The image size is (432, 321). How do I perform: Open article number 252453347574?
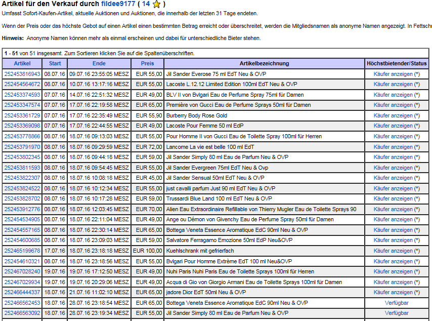[22, 105]
